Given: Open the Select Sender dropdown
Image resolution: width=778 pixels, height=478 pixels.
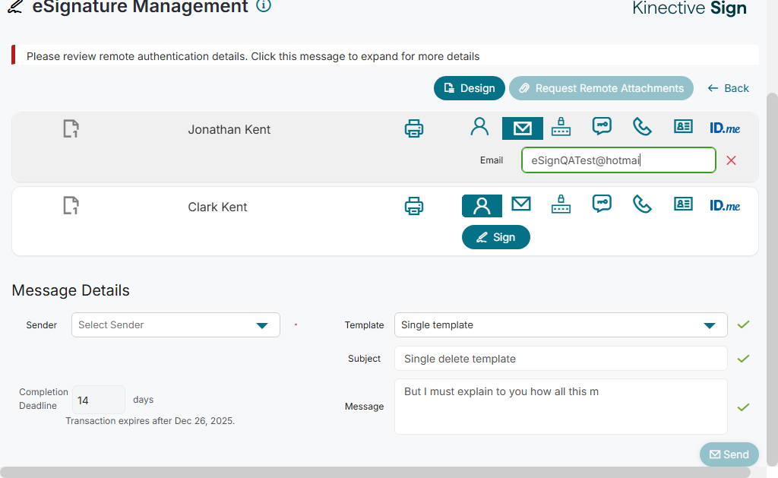Looking at the screenshot, I should [176, 325].
